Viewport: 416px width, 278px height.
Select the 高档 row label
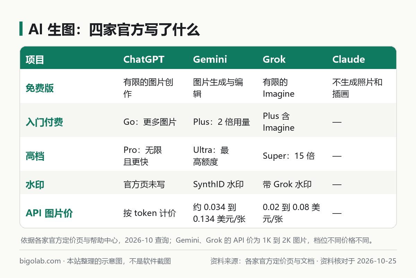[x=35, y=156]
